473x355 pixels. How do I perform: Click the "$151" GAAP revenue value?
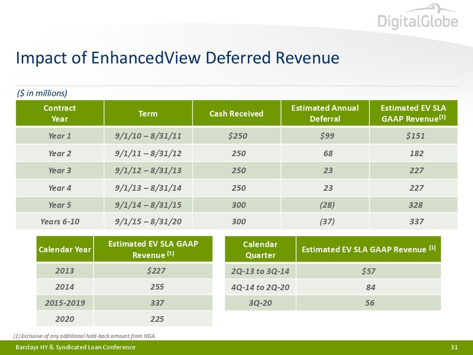[x=416, y=136]
